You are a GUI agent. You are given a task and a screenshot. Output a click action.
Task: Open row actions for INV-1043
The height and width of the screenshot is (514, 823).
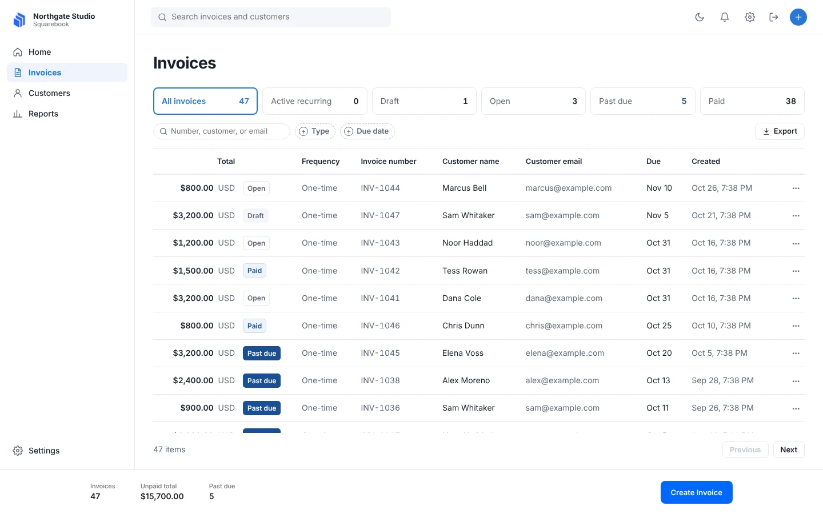[x=796, y=243]
